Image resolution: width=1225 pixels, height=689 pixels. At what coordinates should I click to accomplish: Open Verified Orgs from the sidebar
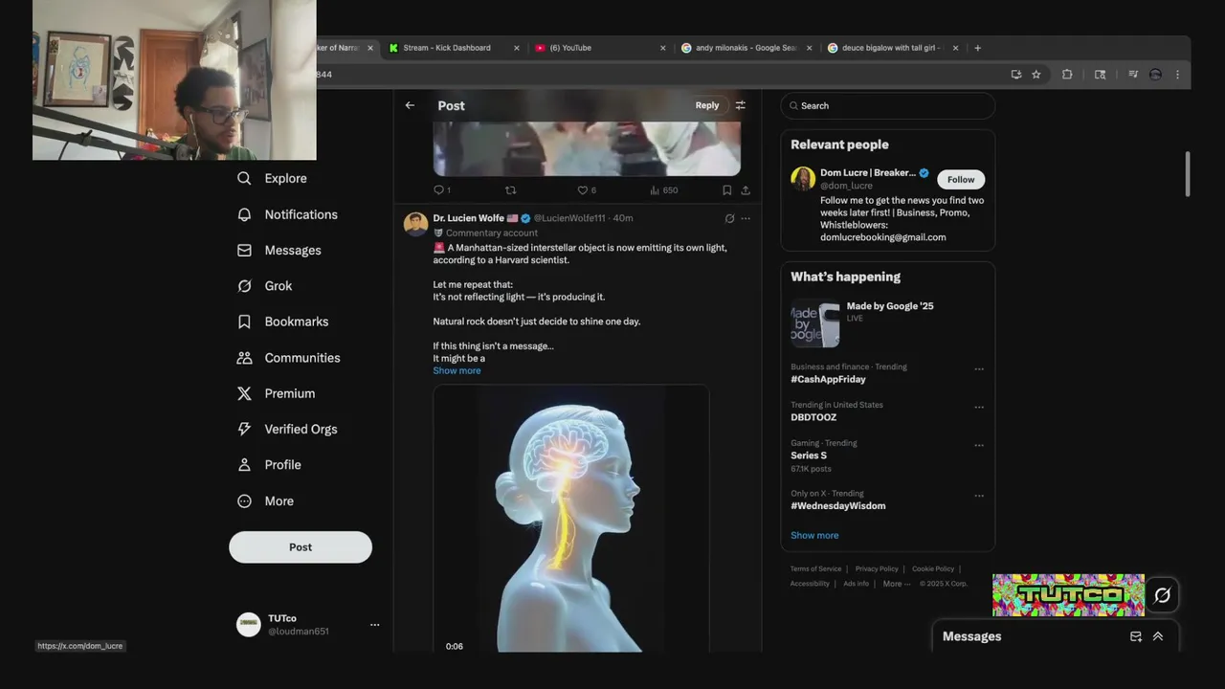coord(287,429)
